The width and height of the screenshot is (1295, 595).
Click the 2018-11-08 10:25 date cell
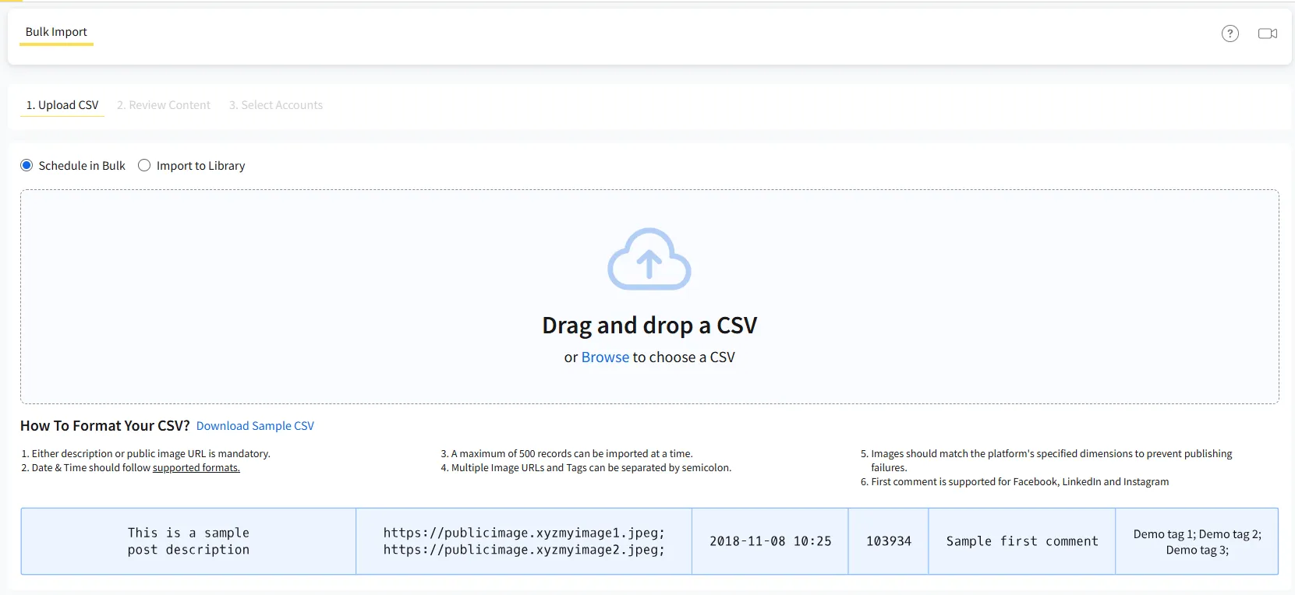[770, 541]
